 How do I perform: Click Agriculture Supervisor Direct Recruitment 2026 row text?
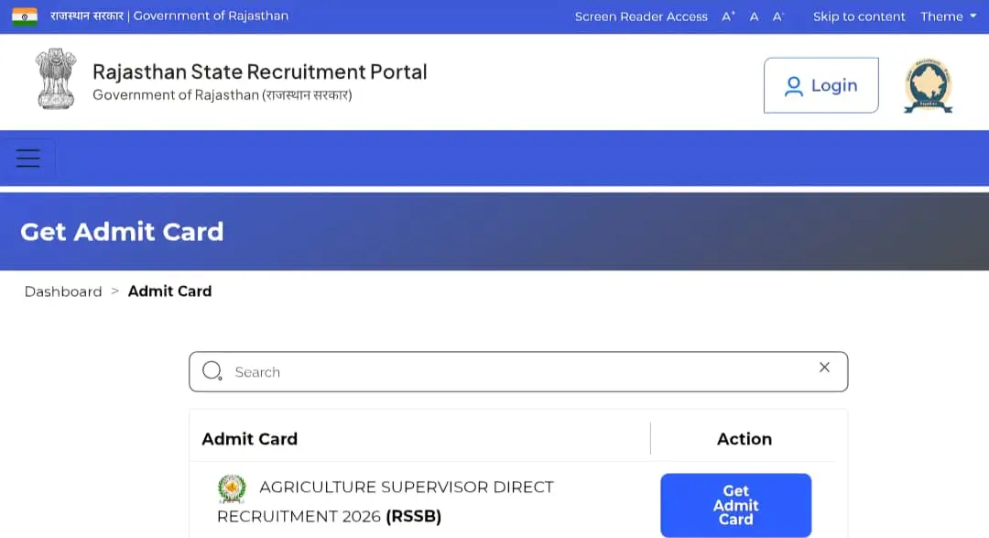(x=386, y=501)
